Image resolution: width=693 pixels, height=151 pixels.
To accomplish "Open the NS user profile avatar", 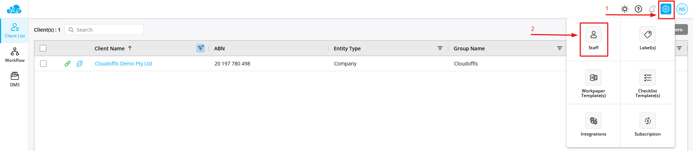I will click(x=682, y=9).
